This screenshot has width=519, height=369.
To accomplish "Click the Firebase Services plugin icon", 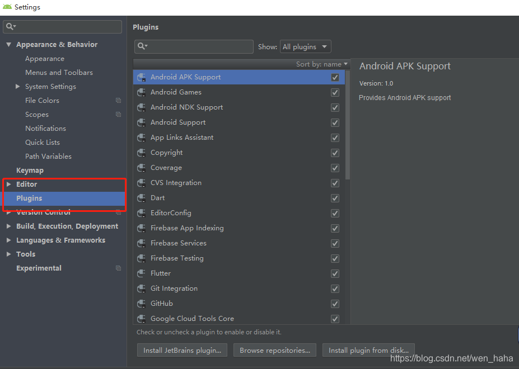I will (x=141, y=243).
